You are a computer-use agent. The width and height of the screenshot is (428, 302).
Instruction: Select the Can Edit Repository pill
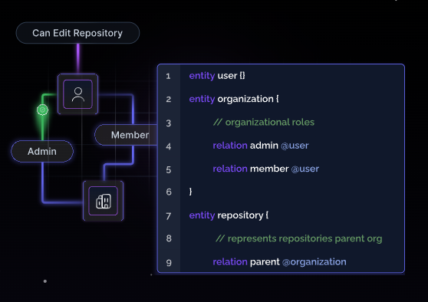(77, 33)
